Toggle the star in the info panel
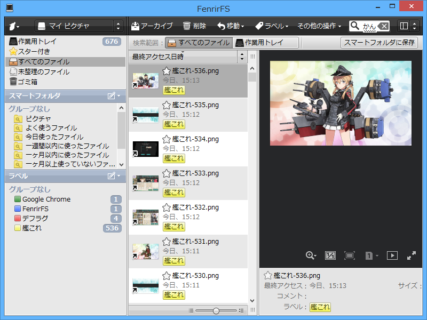The height and width of the screenshot is (320, 427). (268, 275)
